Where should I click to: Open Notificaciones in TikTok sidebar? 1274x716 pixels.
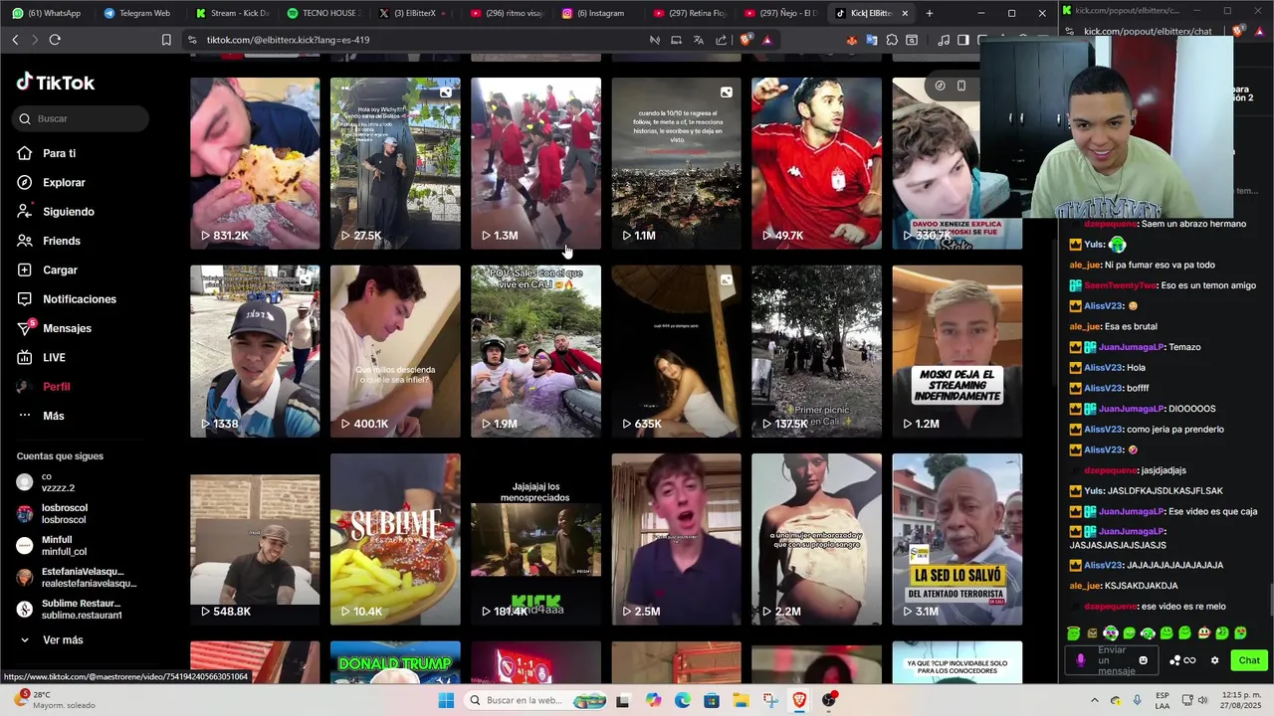tap(67, 299)
